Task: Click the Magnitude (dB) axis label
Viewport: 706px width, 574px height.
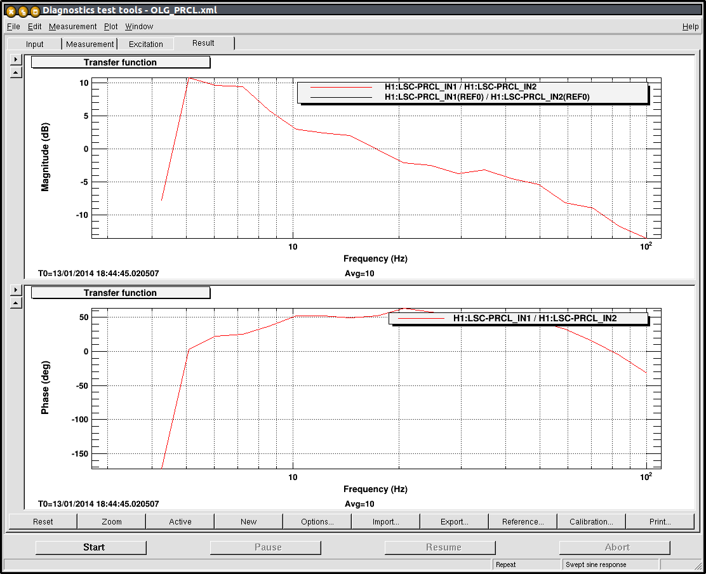Action: click(45, 157)
